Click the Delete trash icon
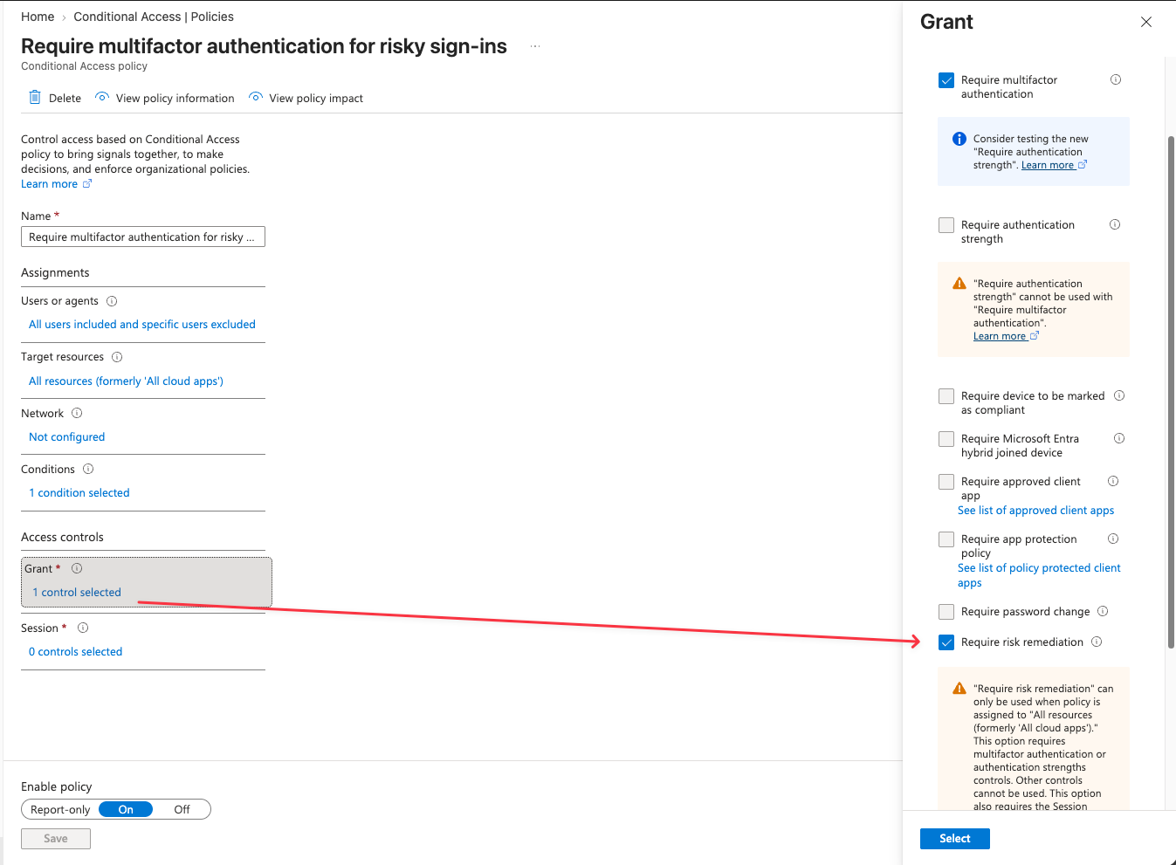The image size is (1176, 865). [x=35, y=97]
